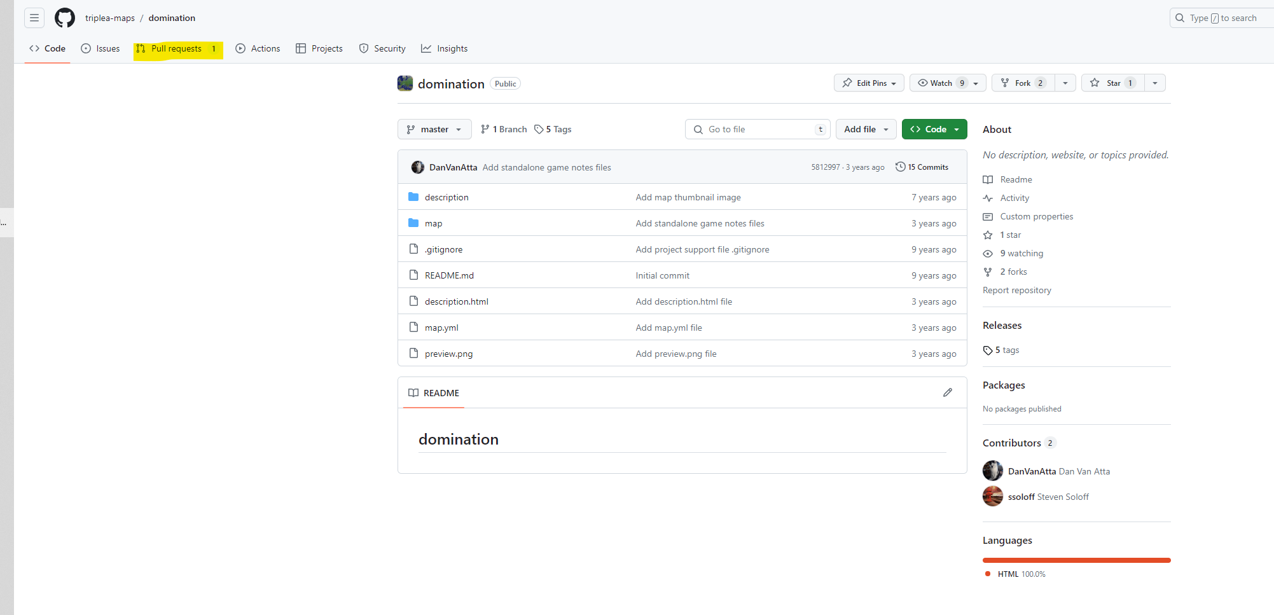Click the pencil icon to edit README
This screenshot has width=1274, height=615.
coord(947,392)
